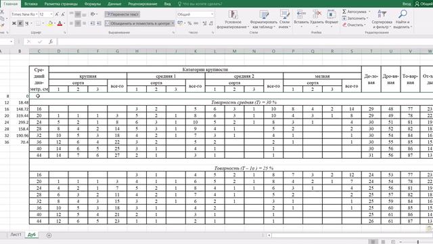This screenshot has width=433, height=244.
Task: Expand Автосумма dropdown arrow
Action: tap(369, 12)
